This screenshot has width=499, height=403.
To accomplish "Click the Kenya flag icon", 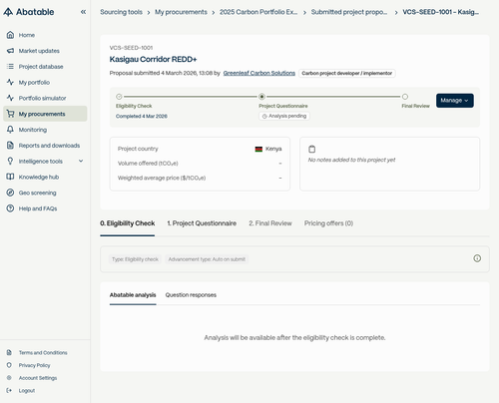I will point(258,149).
